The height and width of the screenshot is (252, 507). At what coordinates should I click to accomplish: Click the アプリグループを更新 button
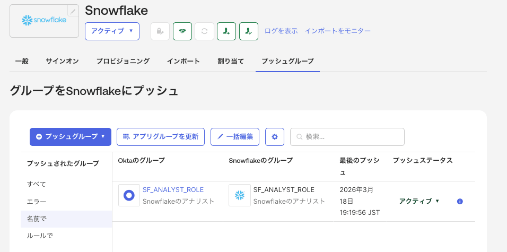160,137
